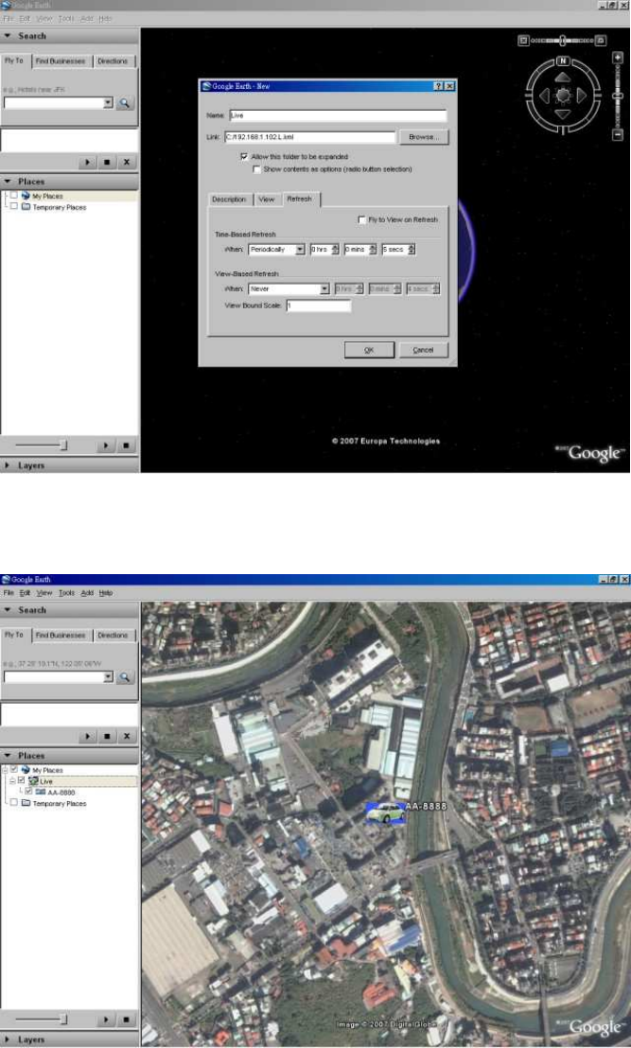
Task: Stop search results tour in satellite-map window
Action: point(107,737)
